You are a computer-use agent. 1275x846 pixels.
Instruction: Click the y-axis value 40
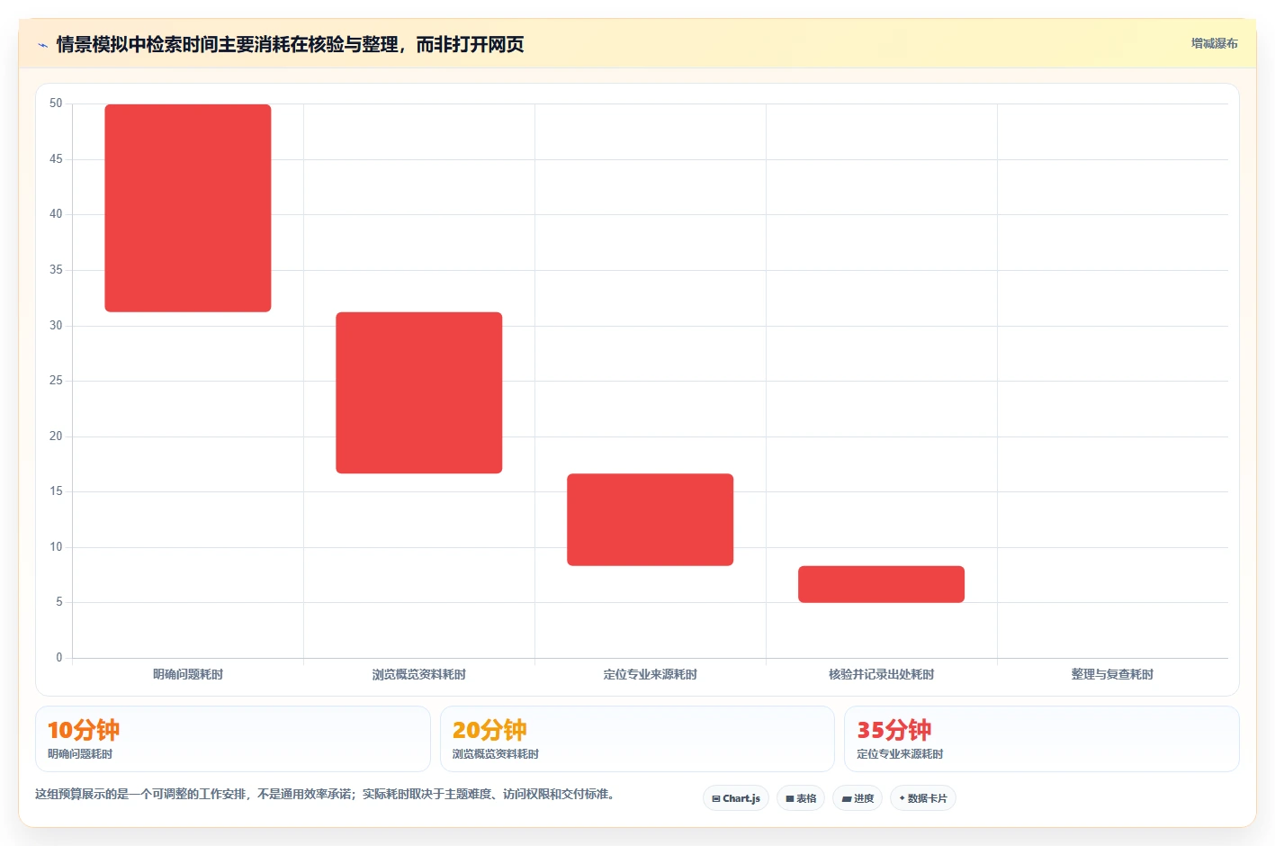(56, 214)
